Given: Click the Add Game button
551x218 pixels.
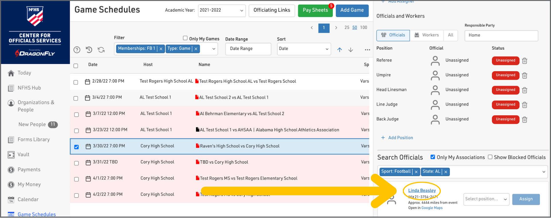Looking at the screenshot, I should point(352,10).
